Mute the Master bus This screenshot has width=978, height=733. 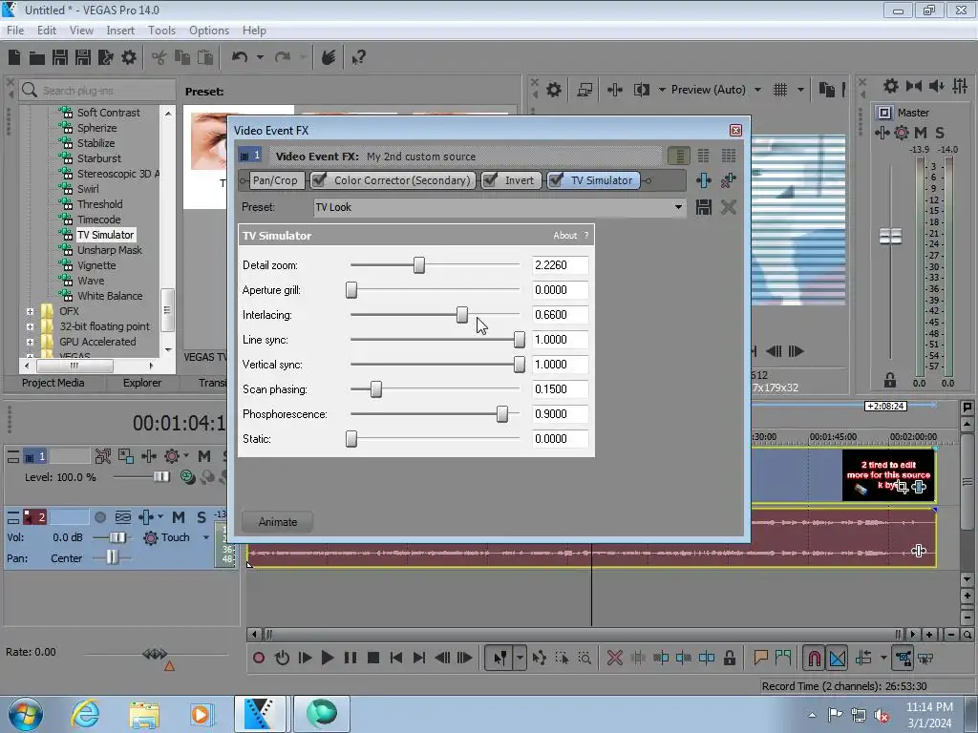pyautogui.click(x=920, y=132)
